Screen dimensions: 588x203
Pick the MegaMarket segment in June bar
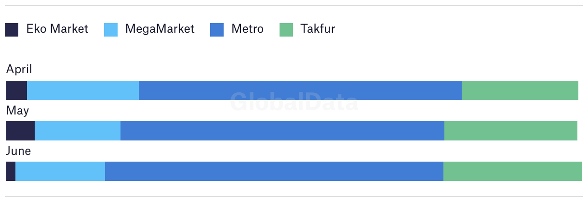tap(60, 171)
